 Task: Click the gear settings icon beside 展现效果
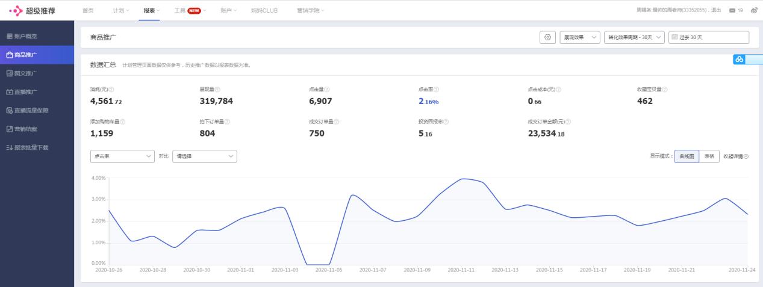pyautogui.click(x=547, y=37)
